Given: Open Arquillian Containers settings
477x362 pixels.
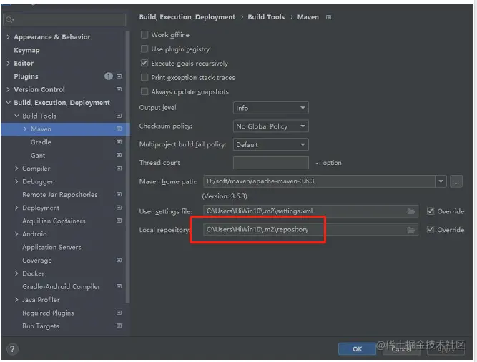Looking at the screenshot, I should [x=54, y=221].
